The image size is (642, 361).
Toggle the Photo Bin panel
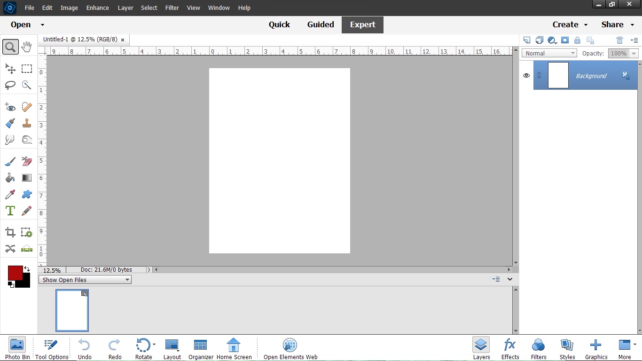click(x=17, y=348)
